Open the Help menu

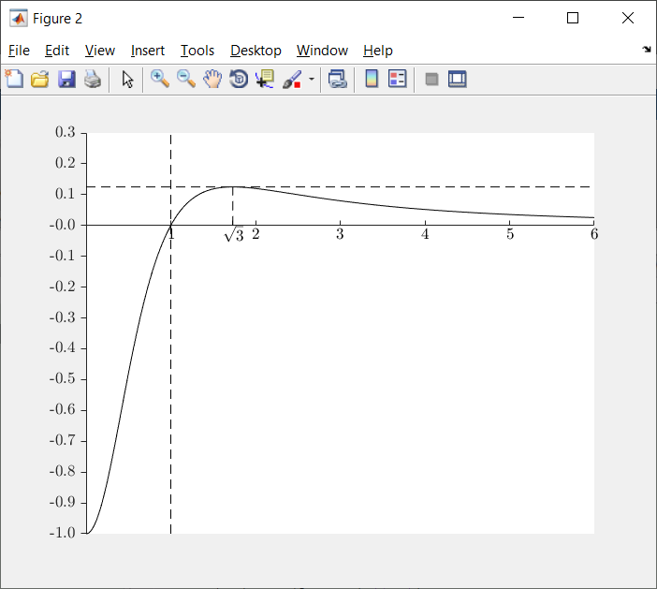(x=378, y=51)
